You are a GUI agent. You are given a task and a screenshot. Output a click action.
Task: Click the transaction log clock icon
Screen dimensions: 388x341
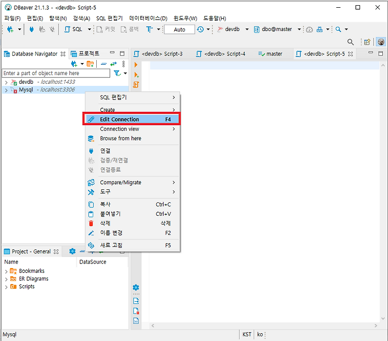pyautogui.click(x=200, y=29)
